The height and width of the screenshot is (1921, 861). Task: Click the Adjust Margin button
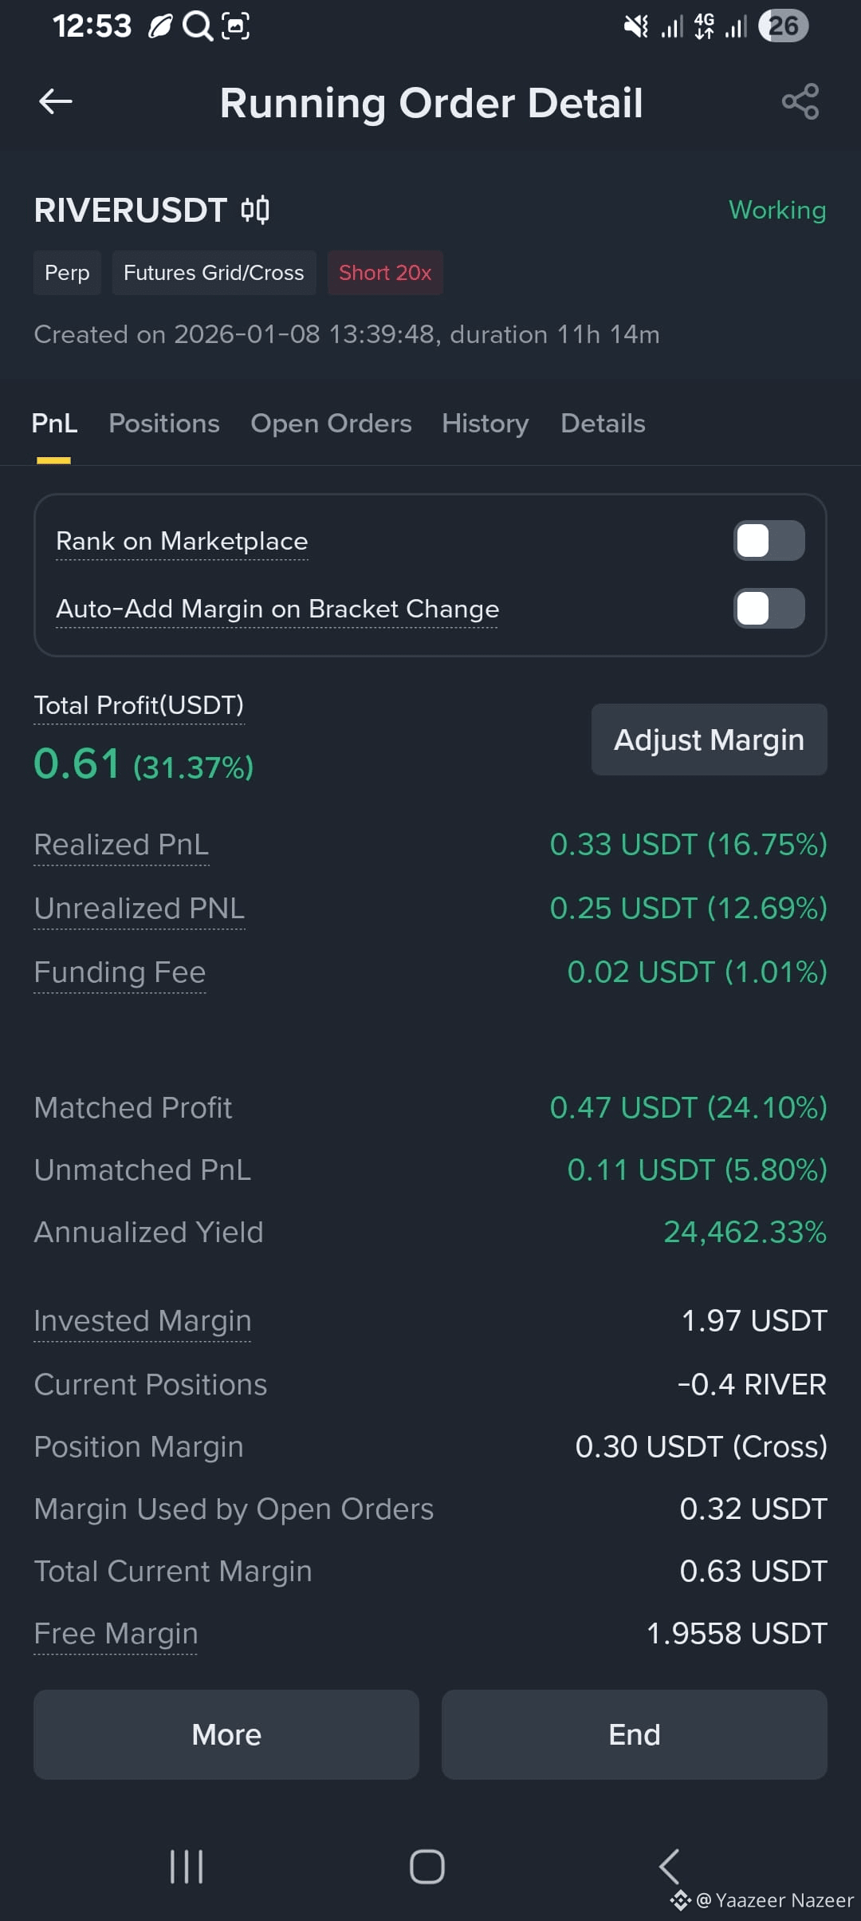click(710, 740)
